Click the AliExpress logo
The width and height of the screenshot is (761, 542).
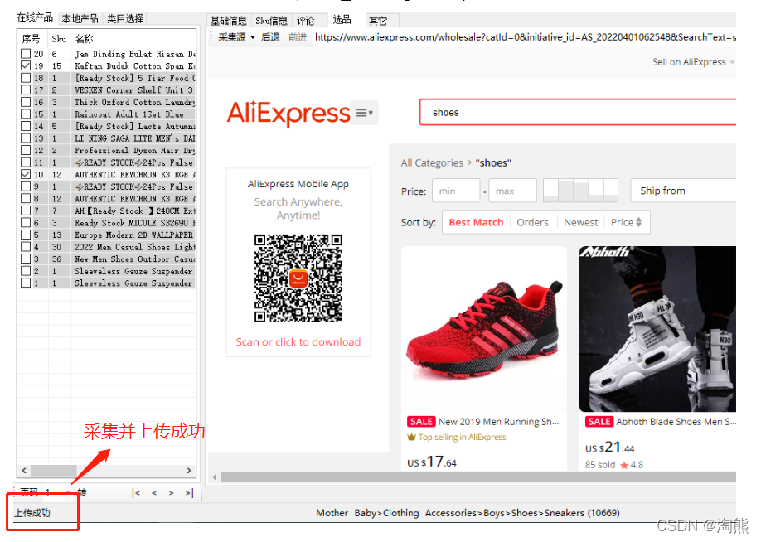(x=288, y=113)
